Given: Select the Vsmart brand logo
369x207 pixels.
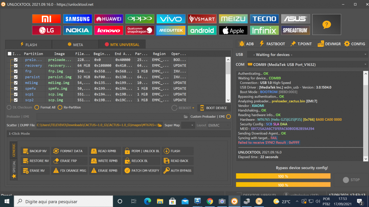Looking at the screenshot, I should (202, 19).
